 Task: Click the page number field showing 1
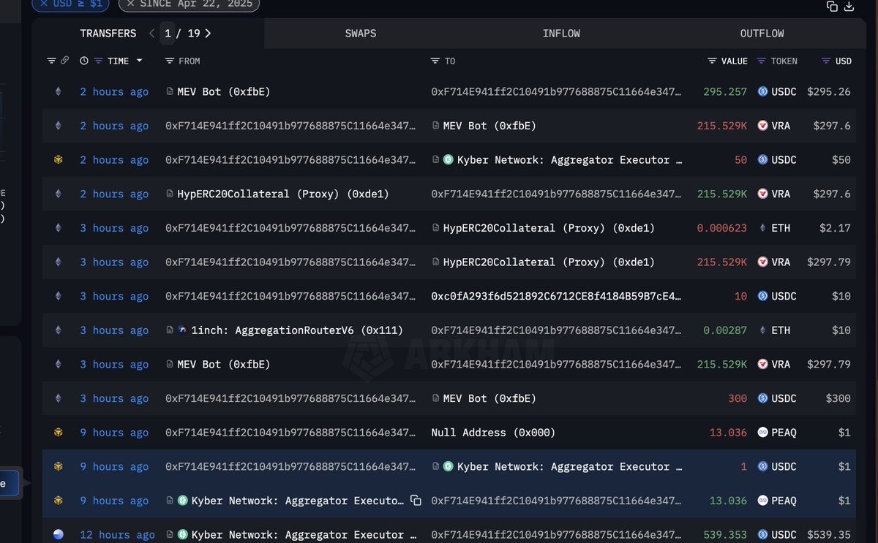tap(168, 34)
